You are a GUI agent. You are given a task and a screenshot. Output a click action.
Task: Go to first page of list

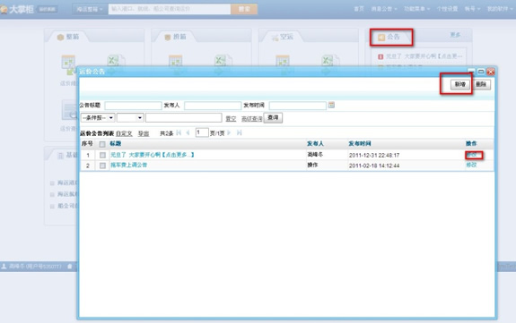pyautogui.click(x=179, y=132)
